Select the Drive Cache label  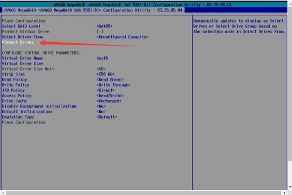click(14, 101)
